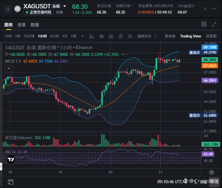The height and width of the screenshot is (188, 222).
Task: Select the 15分钟 interval
Action: tap(29, 36)
